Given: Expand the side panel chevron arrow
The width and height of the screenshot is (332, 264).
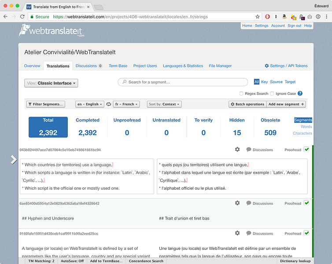Looking at the screenshot, I should pos(14,160).
